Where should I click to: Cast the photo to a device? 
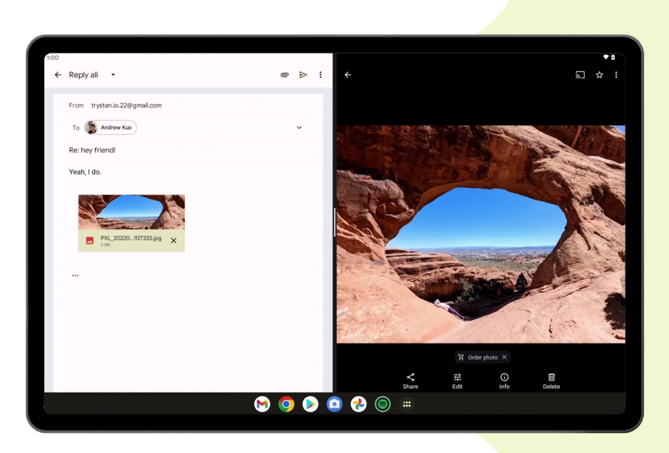click(x=580, y=75)
